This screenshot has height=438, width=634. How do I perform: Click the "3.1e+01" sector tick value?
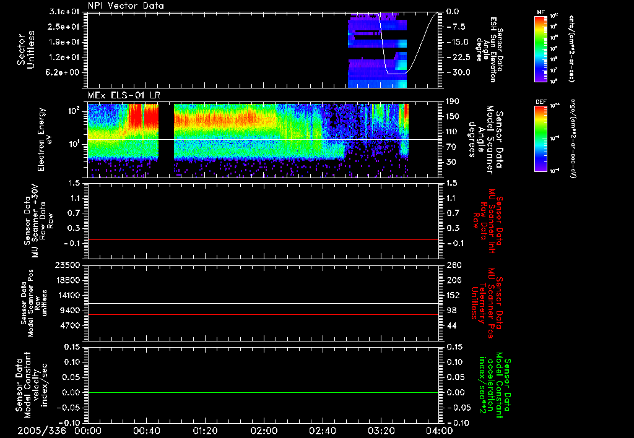pyautogui.click(x=64, y=12)
